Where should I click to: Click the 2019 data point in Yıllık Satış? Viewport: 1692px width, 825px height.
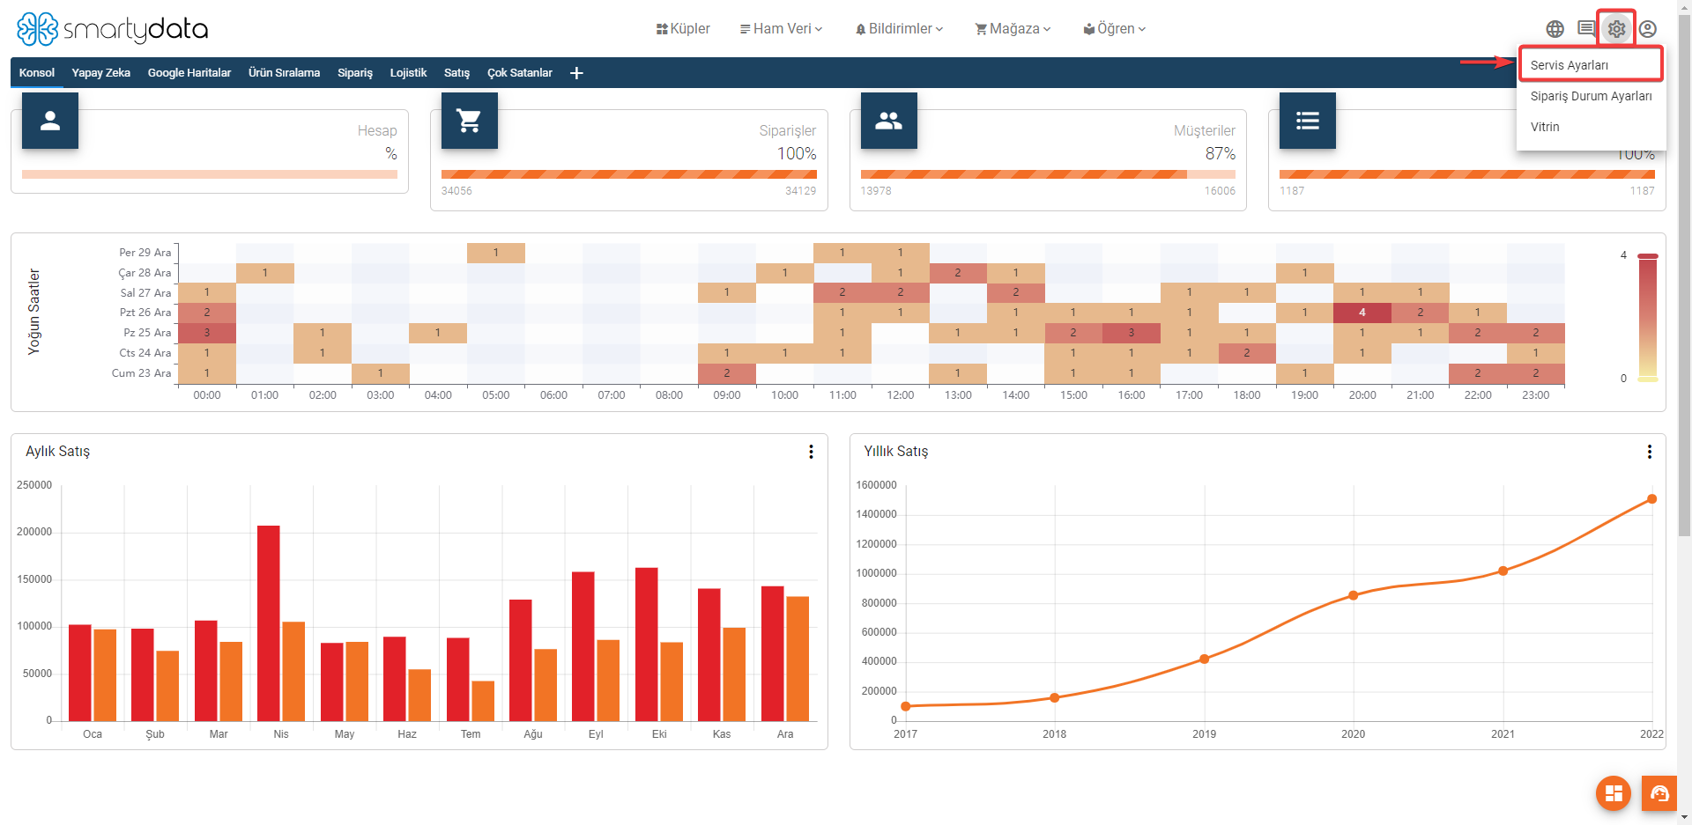pyautogui.click(x=1204, y=659)
